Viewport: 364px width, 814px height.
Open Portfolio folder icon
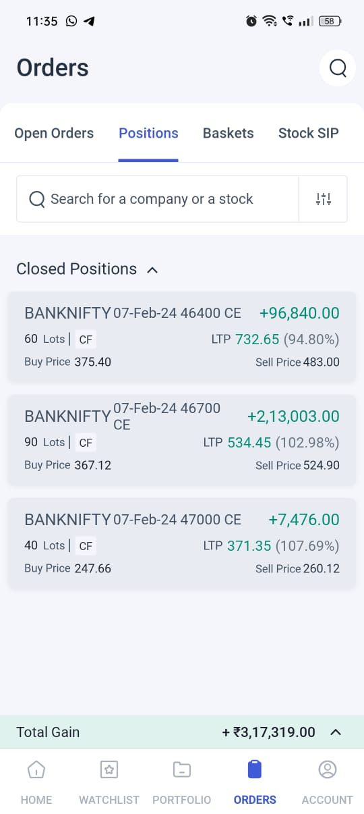point(182,769)
